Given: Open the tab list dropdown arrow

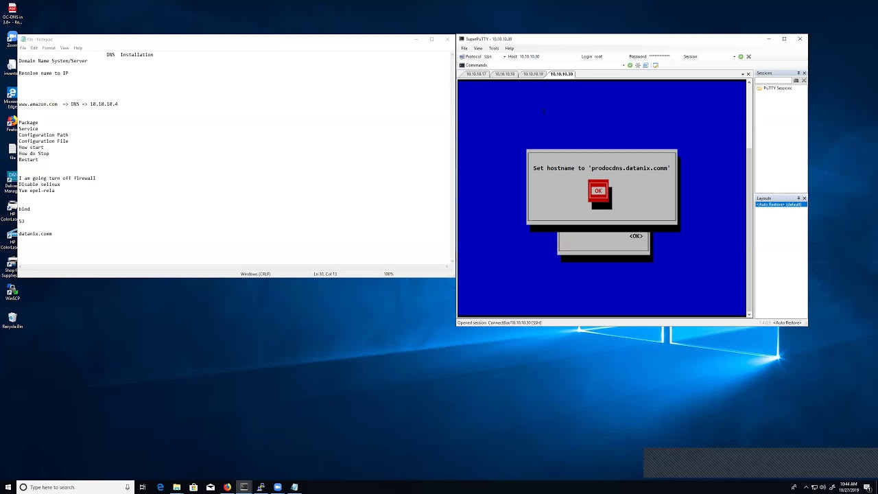Looking at the screenshot, I should 742,74.
